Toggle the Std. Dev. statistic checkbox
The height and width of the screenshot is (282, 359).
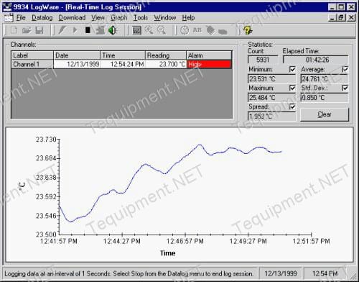345,88
